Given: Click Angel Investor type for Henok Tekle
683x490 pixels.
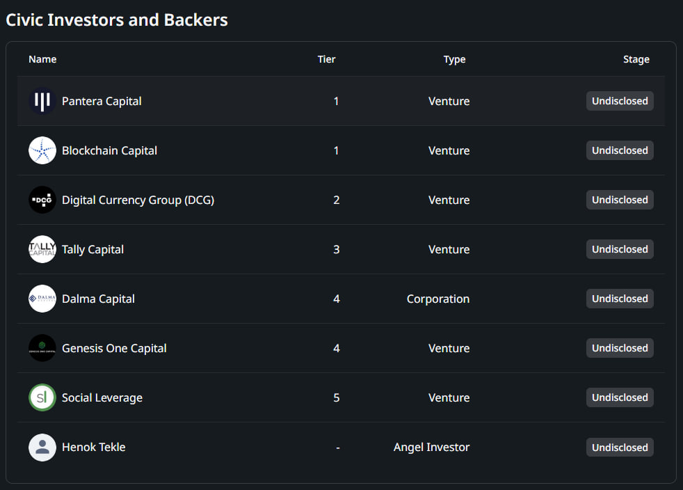Looking at the screenshot, I should 432,448.
